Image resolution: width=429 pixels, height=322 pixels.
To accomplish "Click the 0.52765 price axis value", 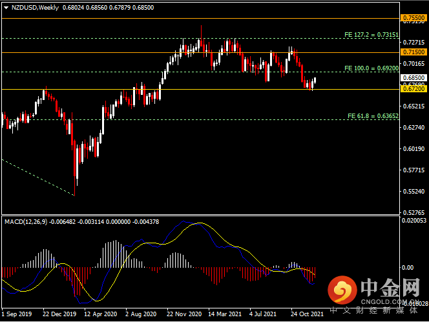I will [x=414, y=212].
